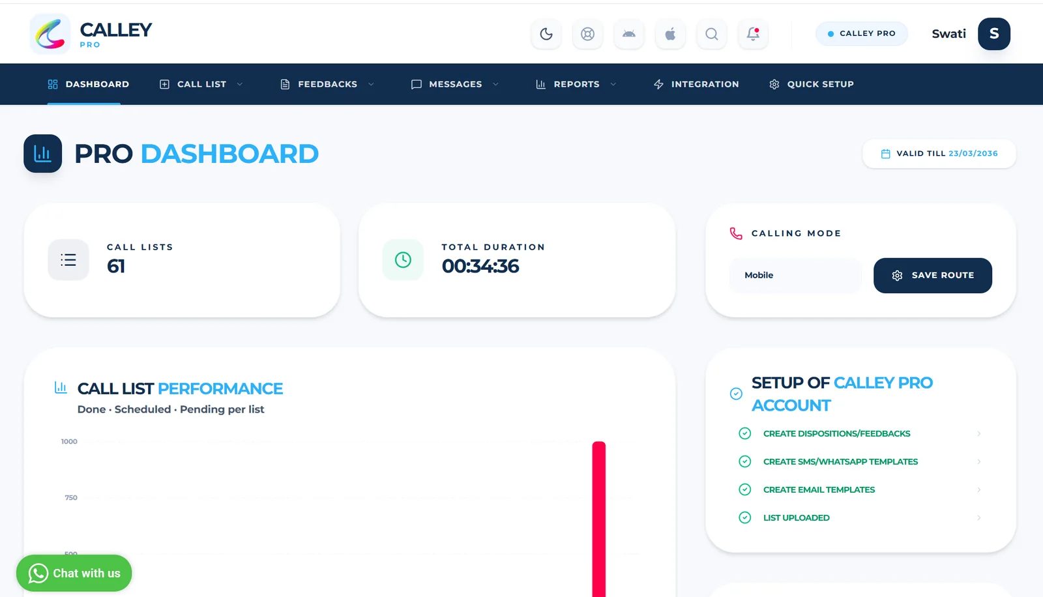Click the Calling Mode phone icon
Screen dimensions: 1043x597
736,233
